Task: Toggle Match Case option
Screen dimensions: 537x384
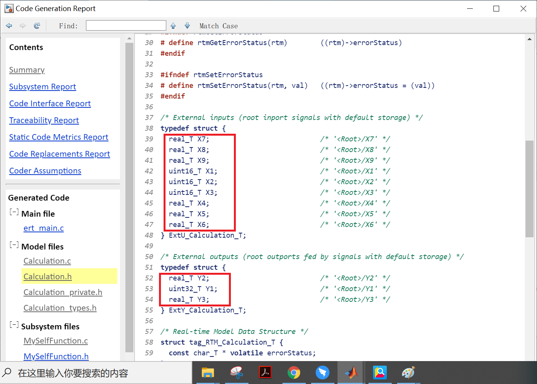Action: tap(219, 26)
